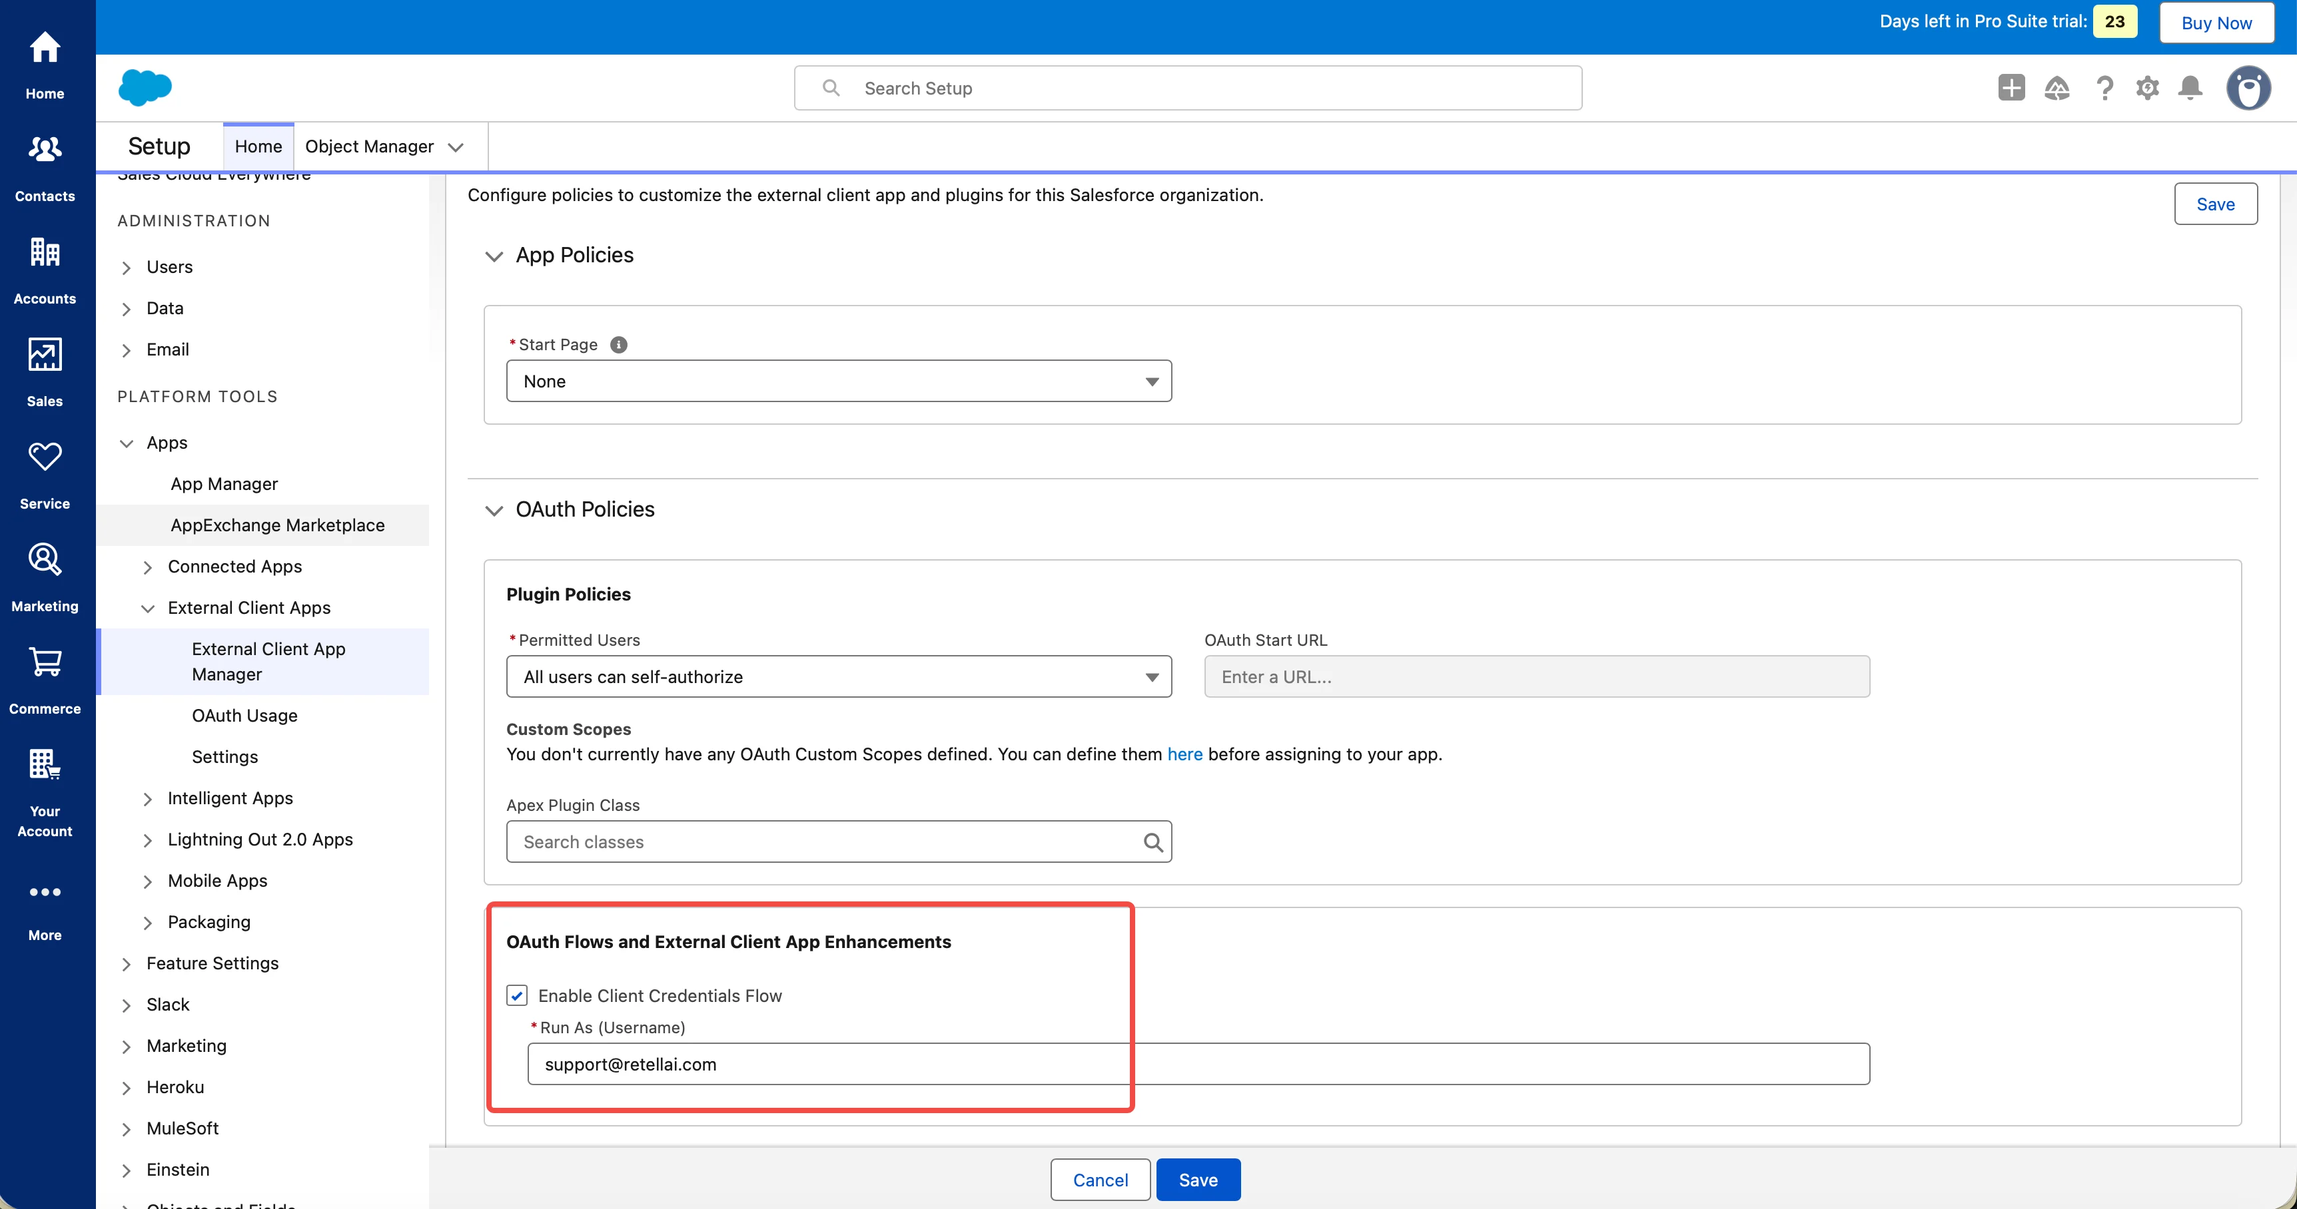Click the OAuth Start URL field

pyautogui.click(x=1536, y=676)
